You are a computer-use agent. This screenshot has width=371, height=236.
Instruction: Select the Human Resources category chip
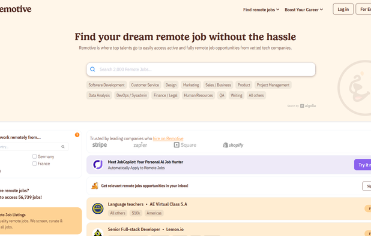coord(198,95)
